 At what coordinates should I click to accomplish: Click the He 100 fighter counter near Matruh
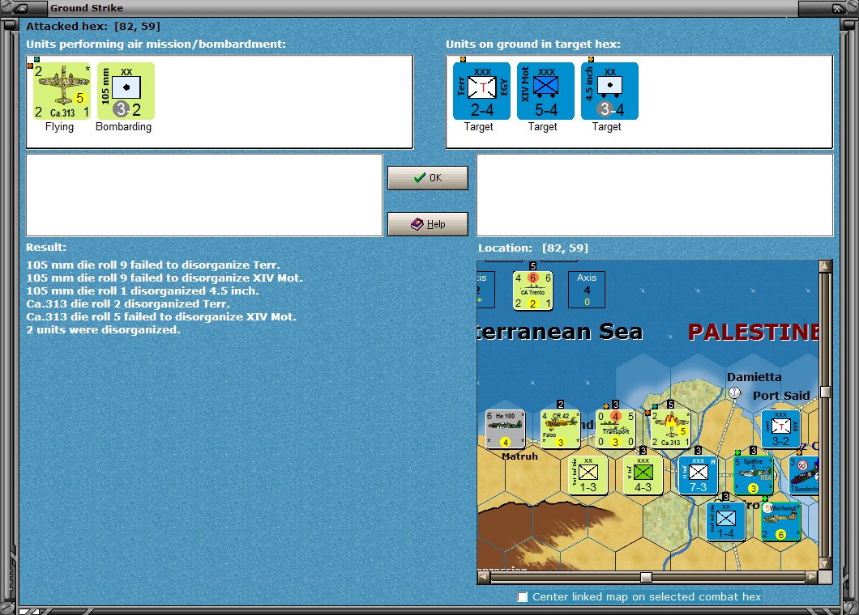(505, 429)
